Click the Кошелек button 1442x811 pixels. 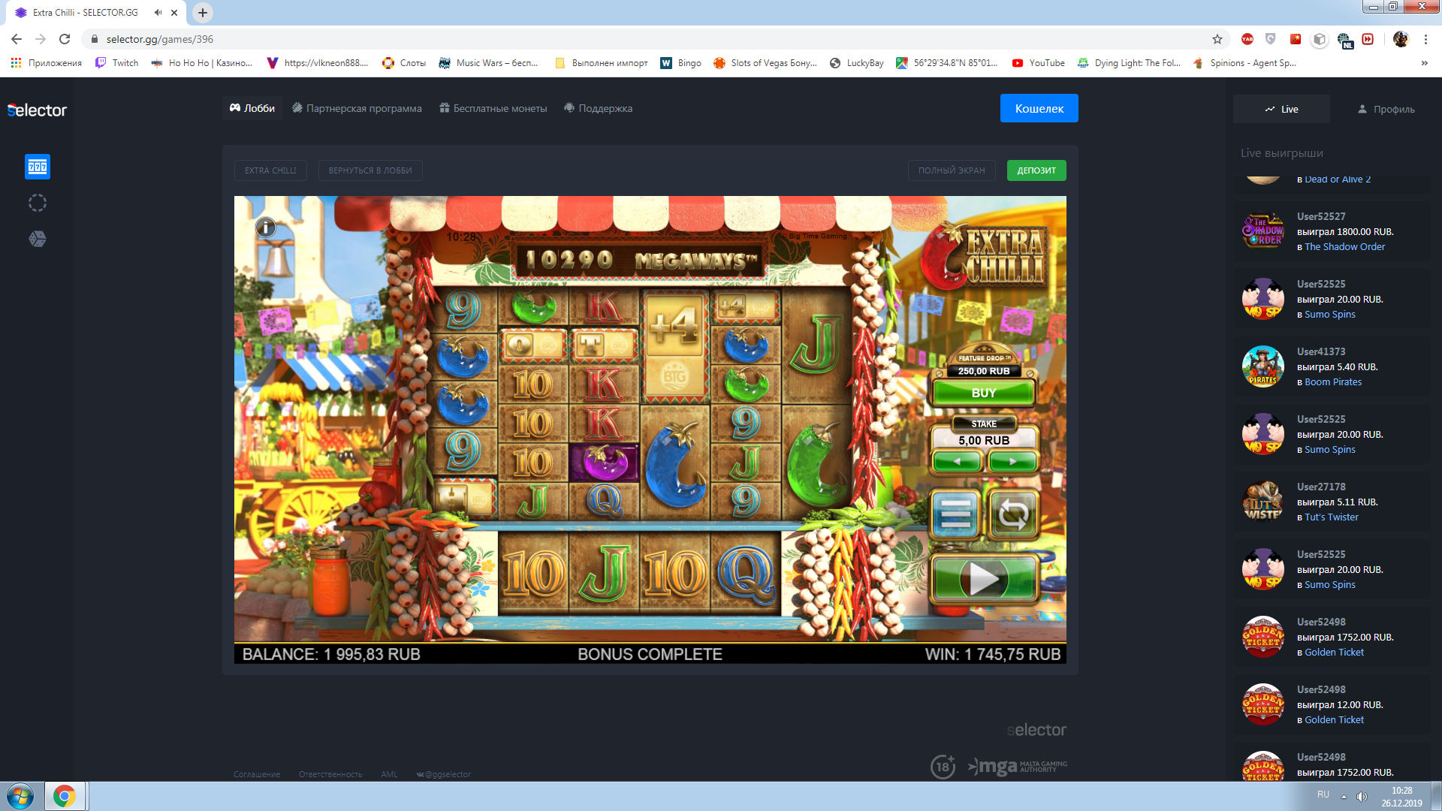coord(1039,108)
